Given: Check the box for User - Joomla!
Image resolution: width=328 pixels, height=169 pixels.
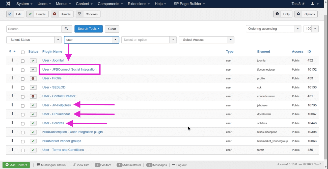Looking at the screenshot, I should coord(23,61).
